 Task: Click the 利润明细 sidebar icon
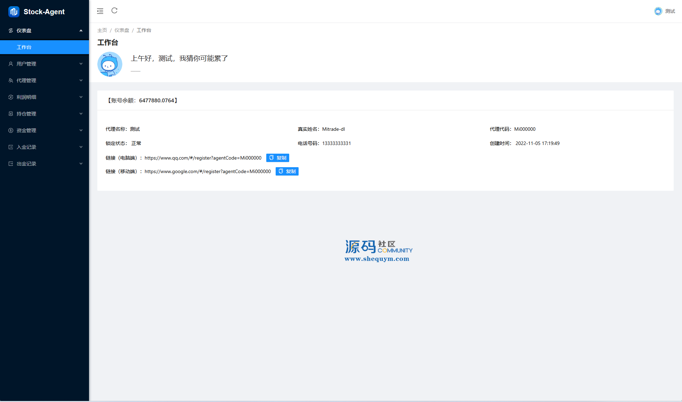click(x=11, y=97)
